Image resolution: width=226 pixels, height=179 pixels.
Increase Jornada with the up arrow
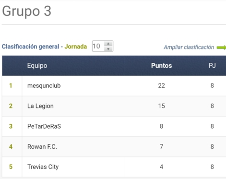pyautogui.click(x=108, y=44)
